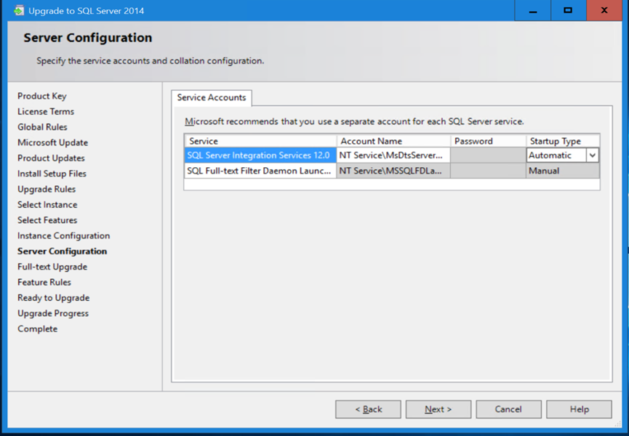Click the Manual startup type cell
Image resolution: width=629 pixels, height=436 pixels.
click(x=563, y=171)
